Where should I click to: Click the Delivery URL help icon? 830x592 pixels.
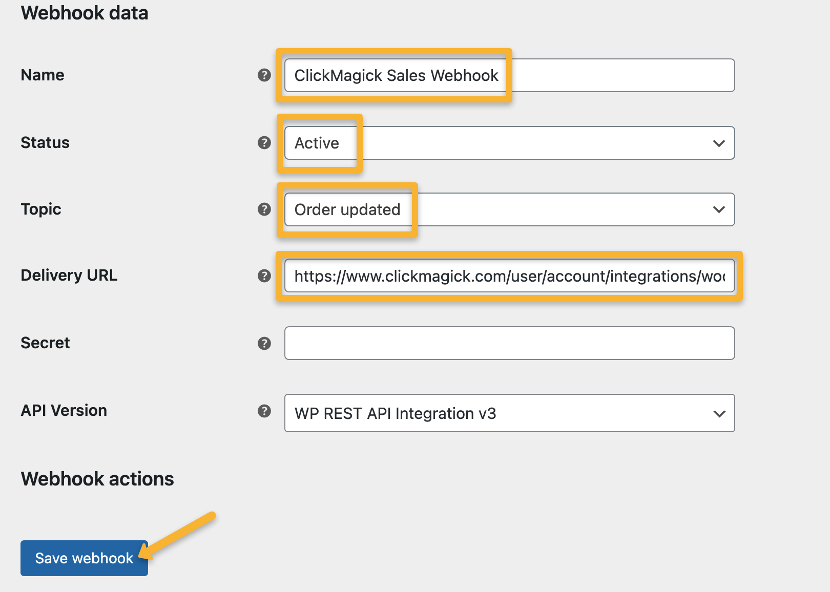tap(264, 276)
